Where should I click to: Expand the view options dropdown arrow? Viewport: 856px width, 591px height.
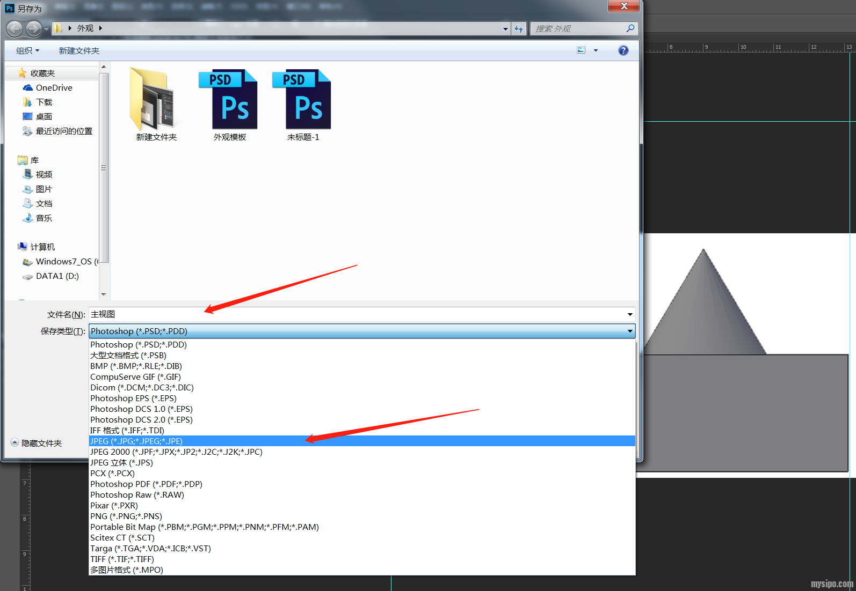tap(596, 50)
